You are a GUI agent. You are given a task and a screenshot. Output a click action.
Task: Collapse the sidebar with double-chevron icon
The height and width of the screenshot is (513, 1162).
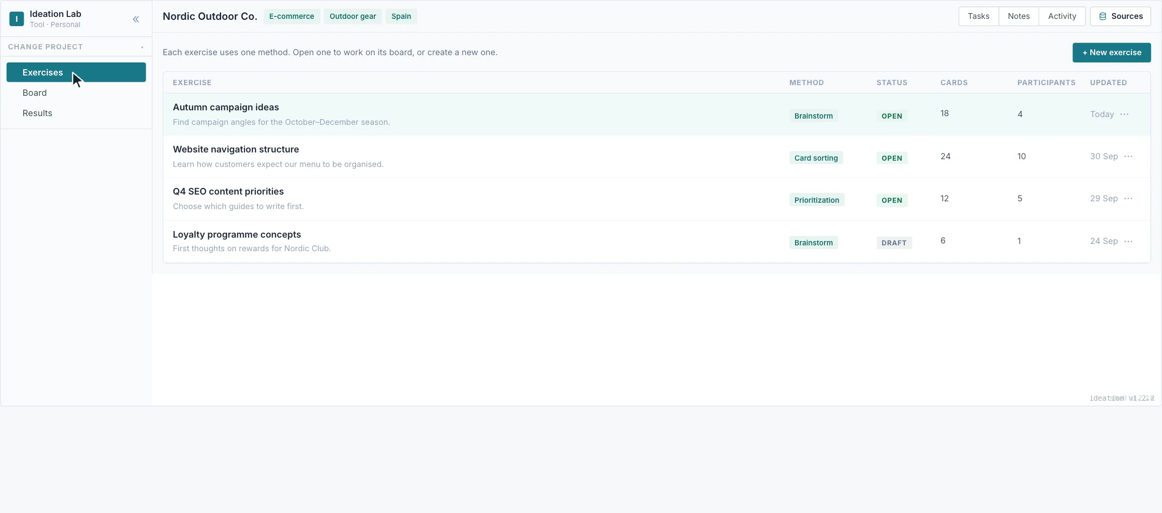[136, 19]
